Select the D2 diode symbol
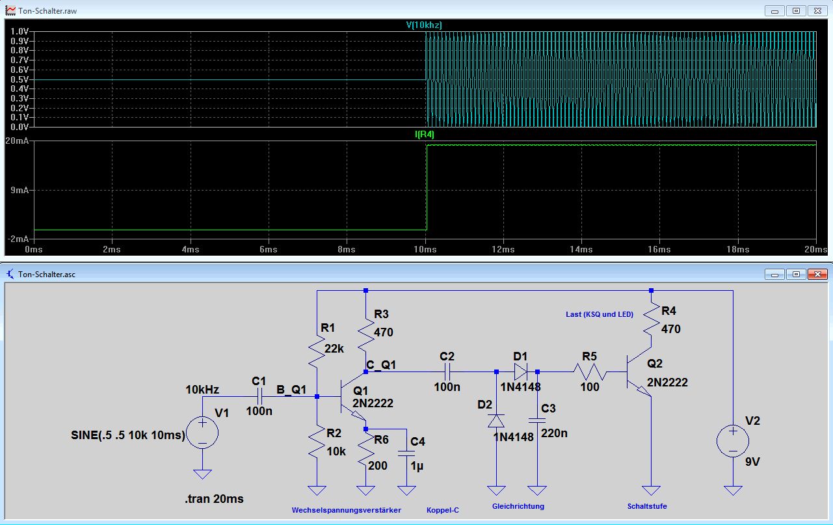Screen dimensions: 833x525 [x=496, y=422]
